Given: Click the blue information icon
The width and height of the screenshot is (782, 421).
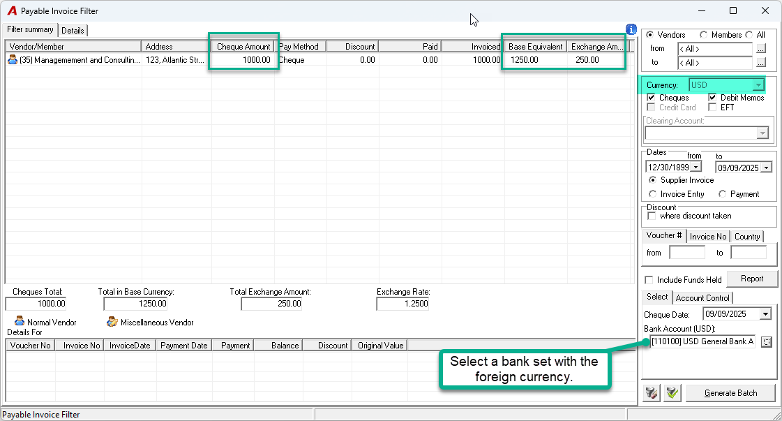Looking at the screenshot, I should [631, 29].
